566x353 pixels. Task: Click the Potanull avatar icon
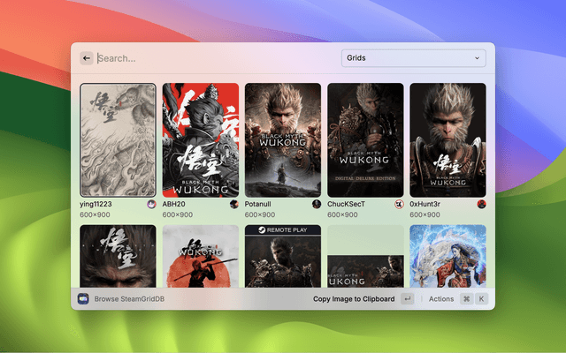click(x=317, y=204)
